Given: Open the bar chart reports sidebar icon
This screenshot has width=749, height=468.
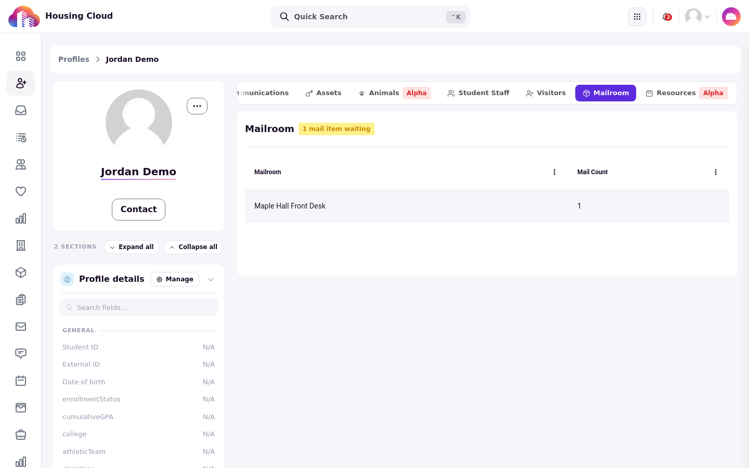Looking at the screenshot, I should 21,218.
